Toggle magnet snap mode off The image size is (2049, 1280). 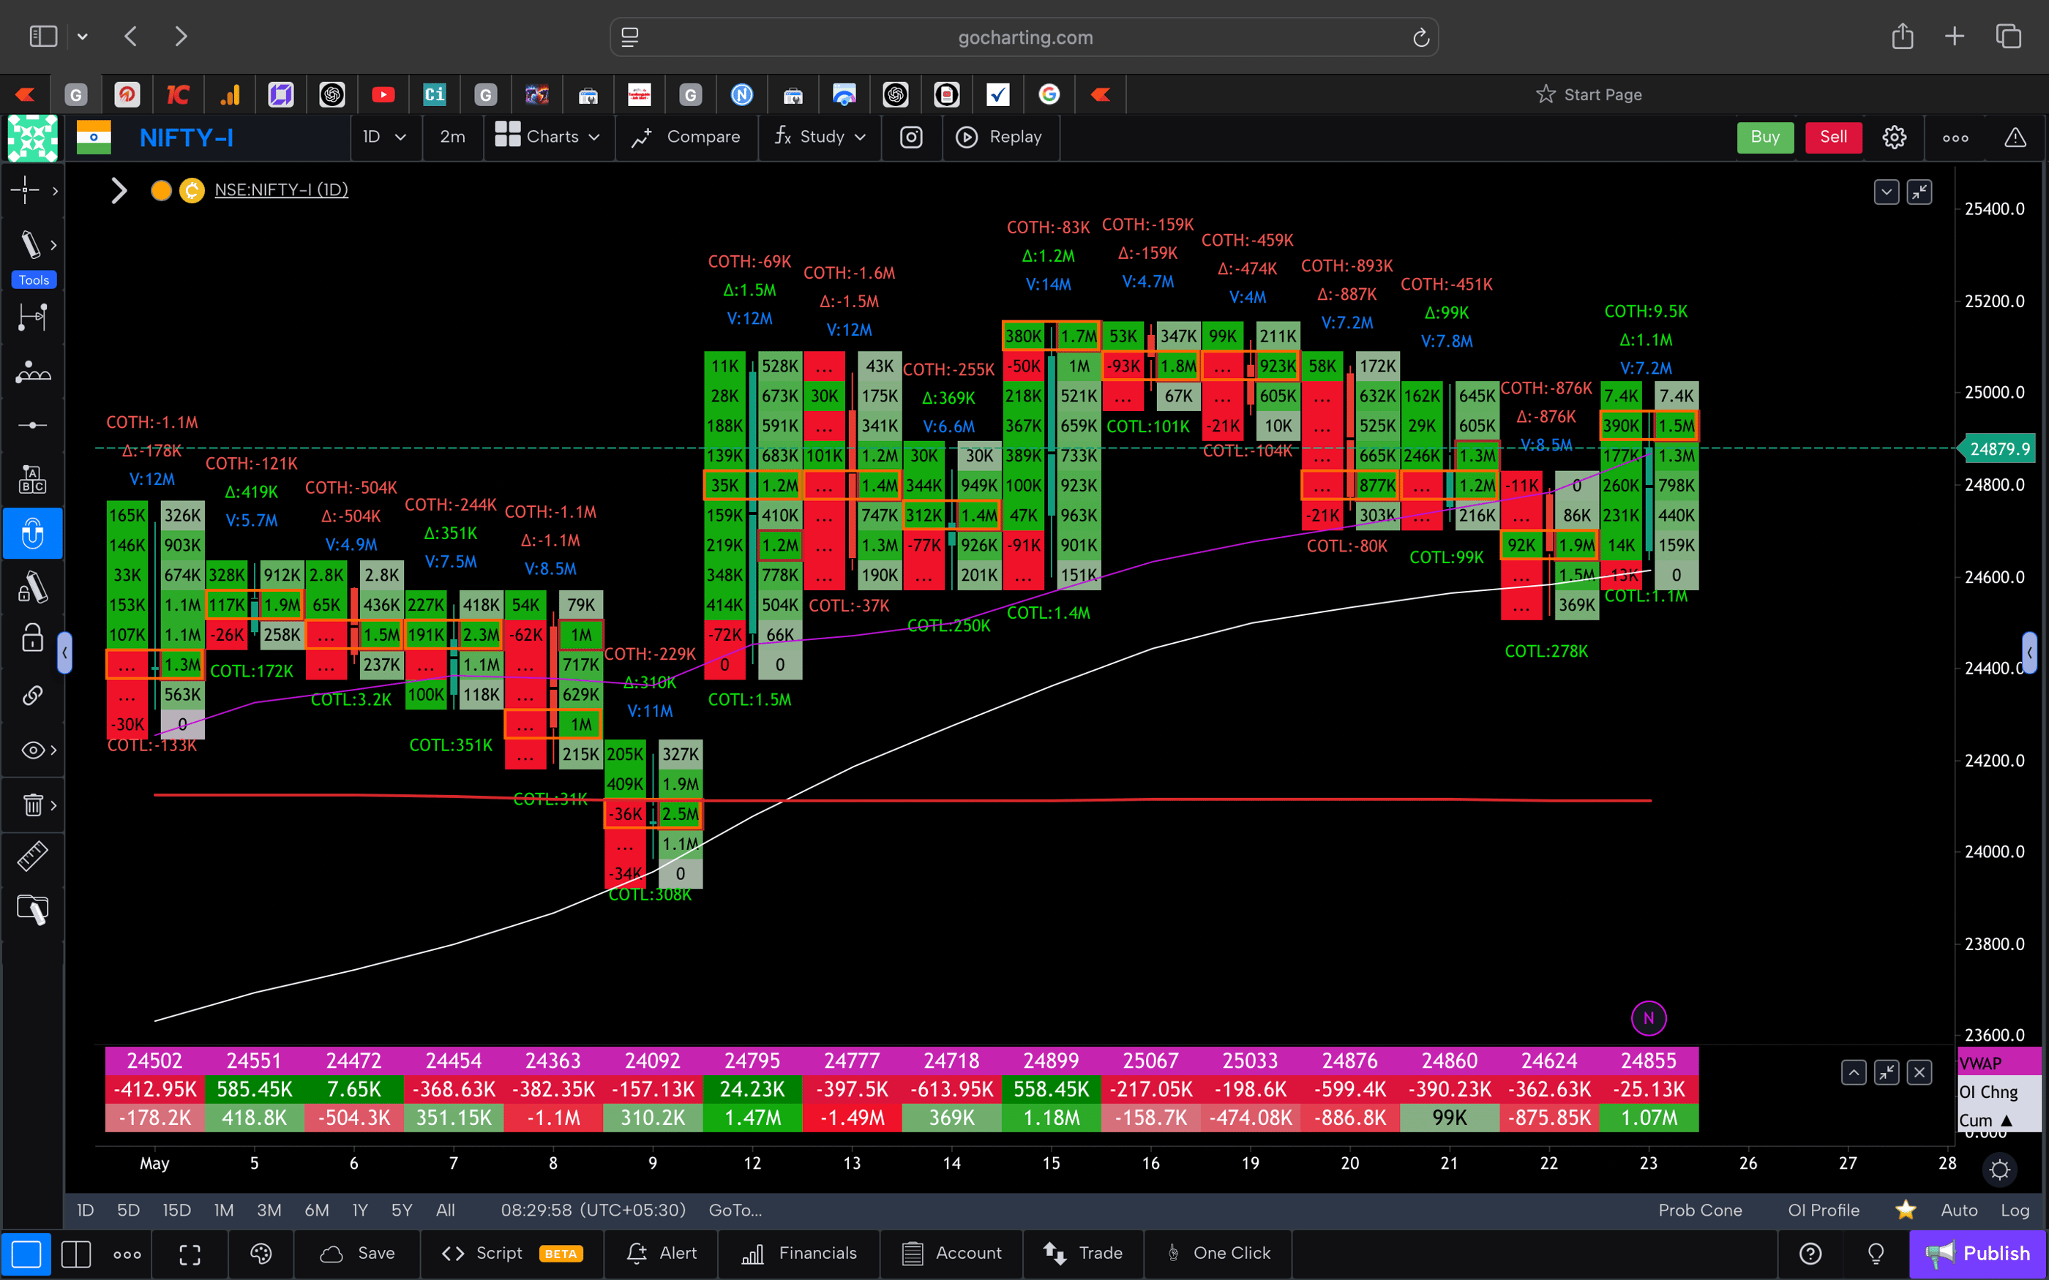click(x=33, y=533)
